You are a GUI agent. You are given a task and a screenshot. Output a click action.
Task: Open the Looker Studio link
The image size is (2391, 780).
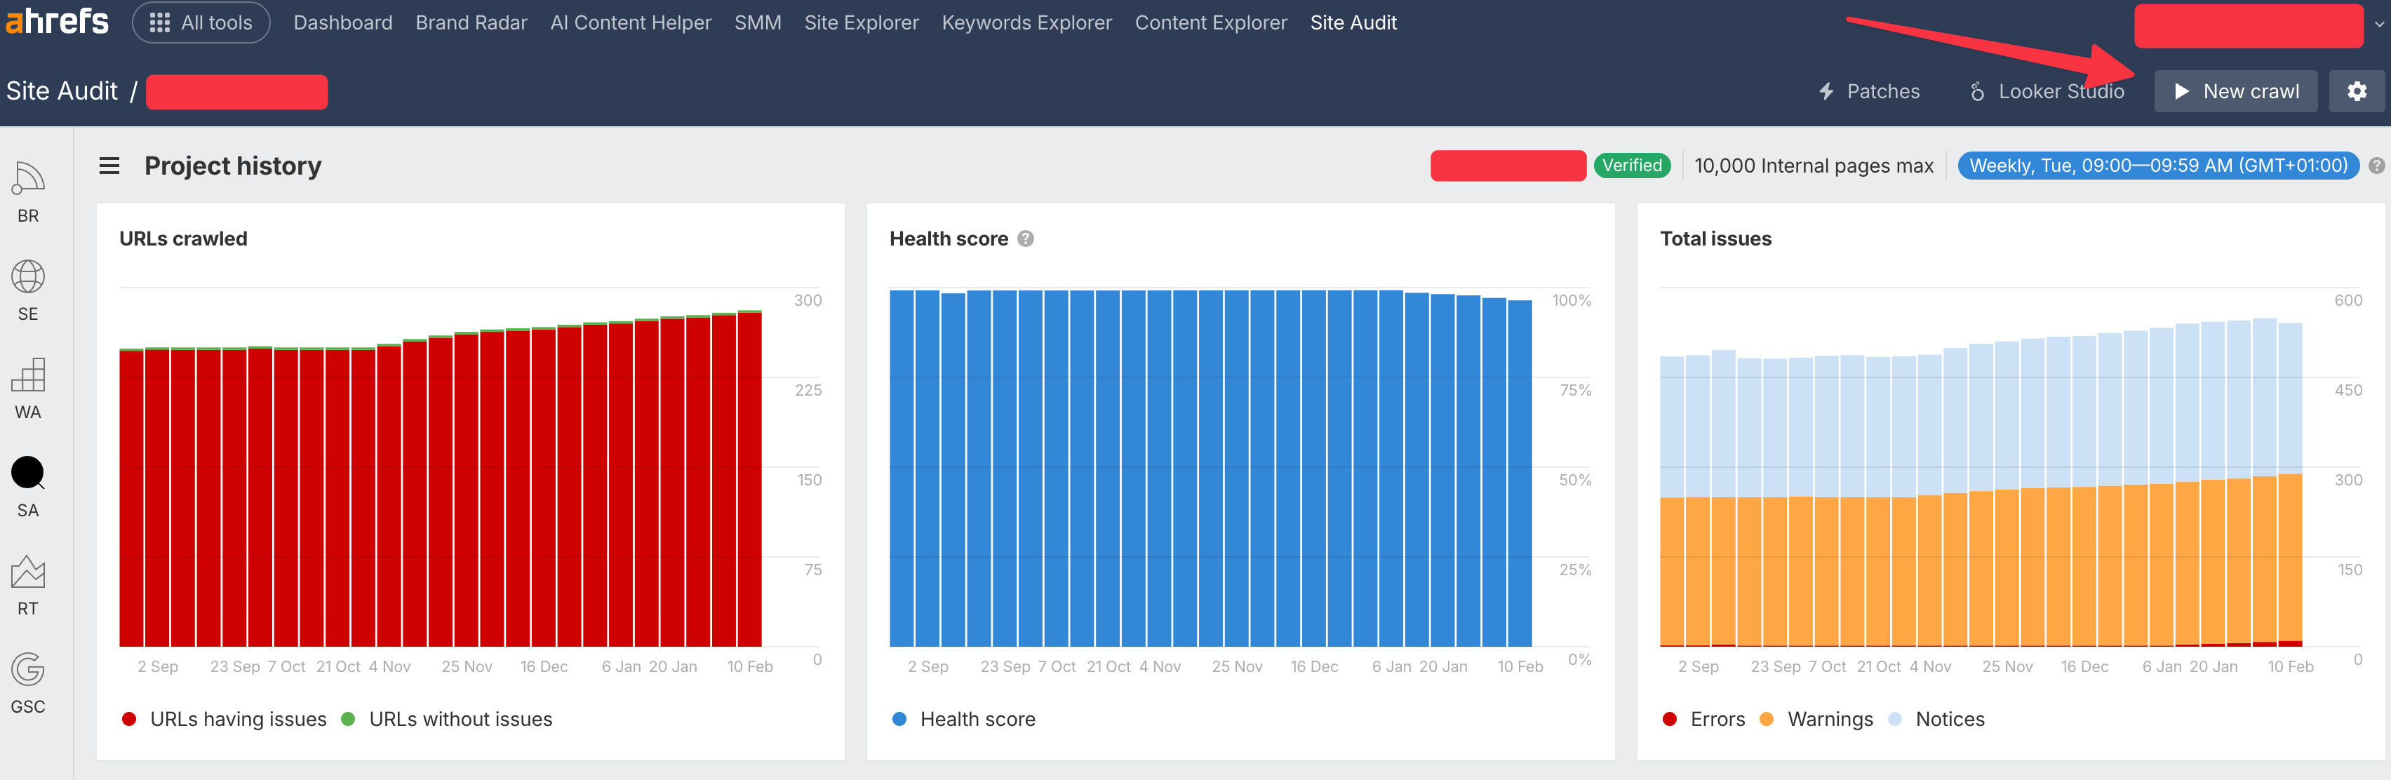coord(2047,91)
